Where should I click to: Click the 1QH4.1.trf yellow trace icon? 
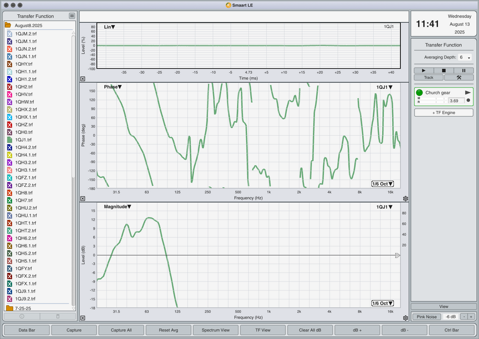point(9,155)
